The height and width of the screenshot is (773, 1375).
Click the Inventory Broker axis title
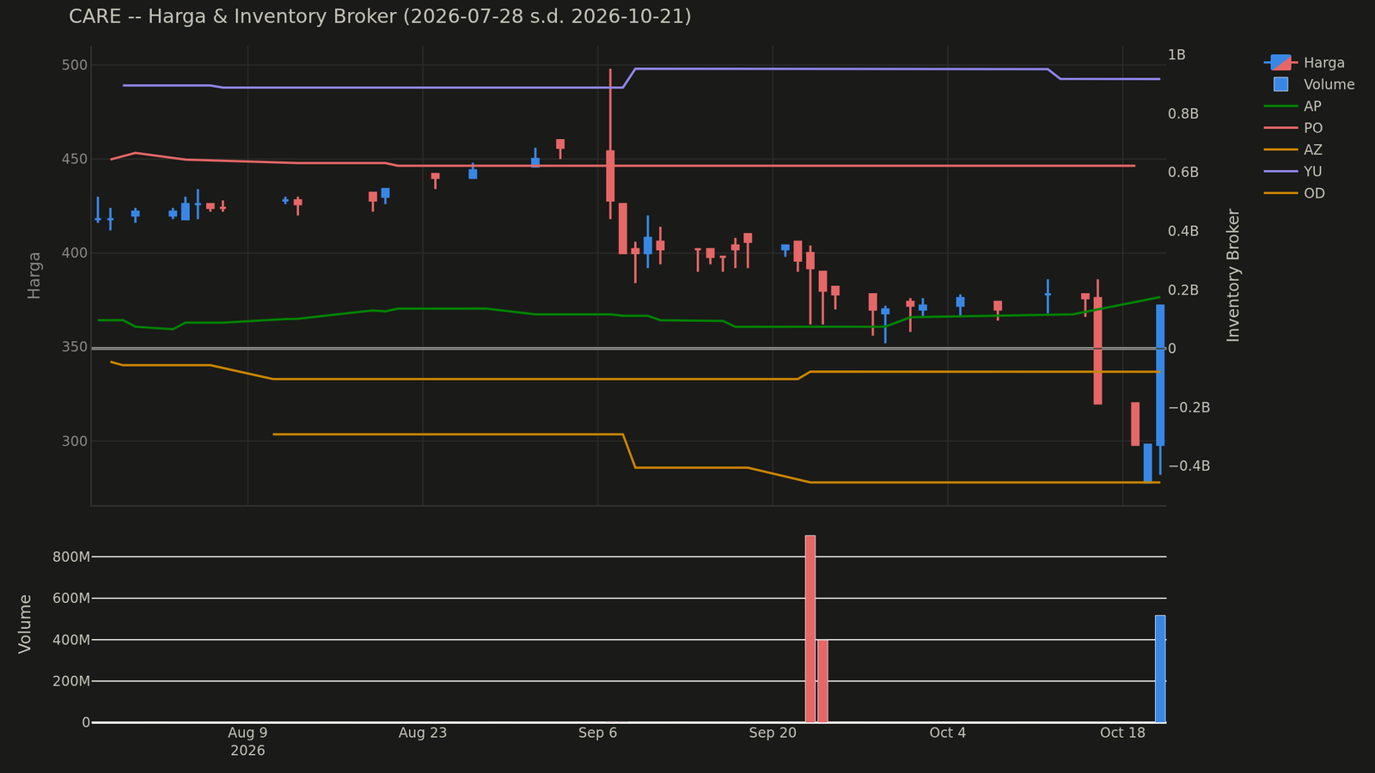click(1233, 275)
